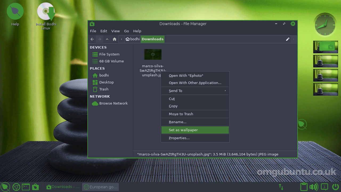Select the marco-silva image thumbnail
The image size is (341, 192).
tap(153, 54)
